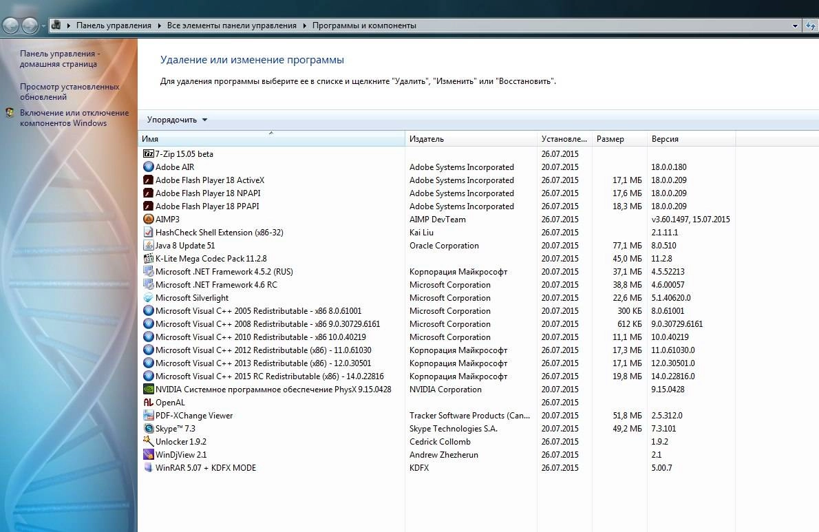The width and height of the screenshot is (819, 532).
Task: Click the version text 5.1.40620.0
Action: tap(670, 297)
